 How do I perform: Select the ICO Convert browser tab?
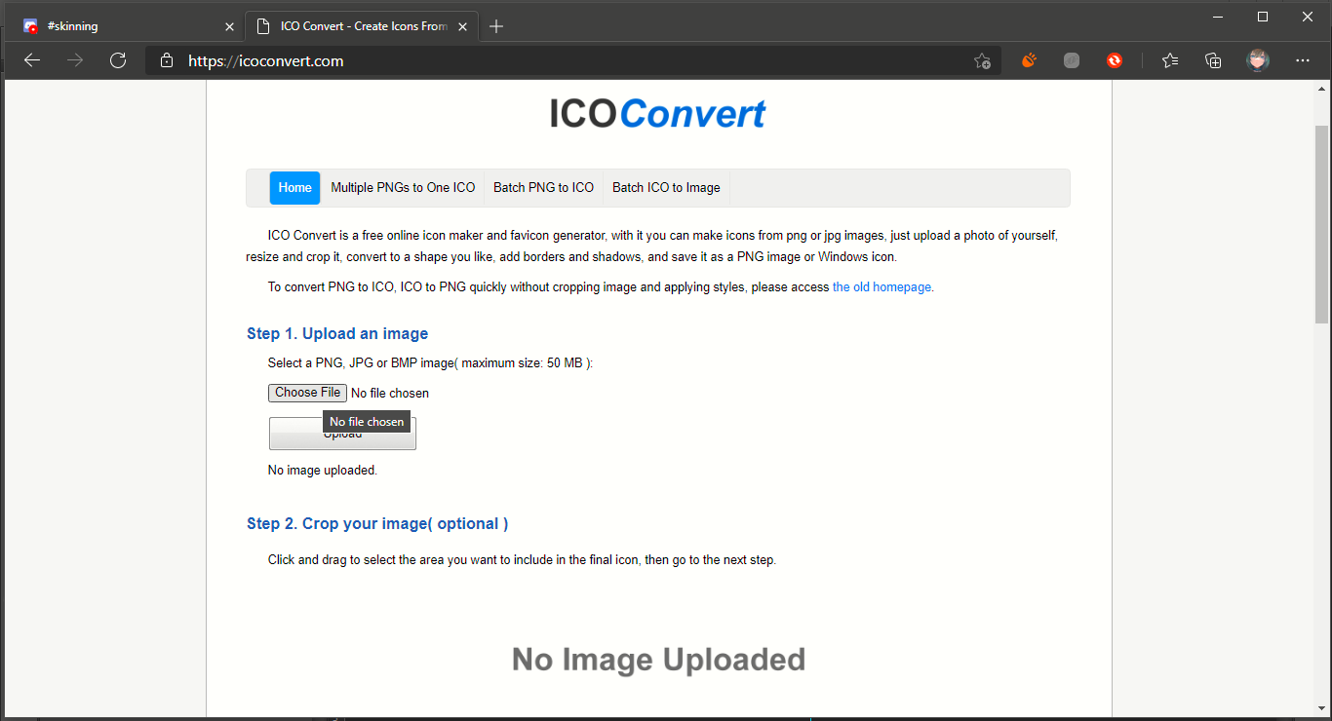tap(361, 26)
